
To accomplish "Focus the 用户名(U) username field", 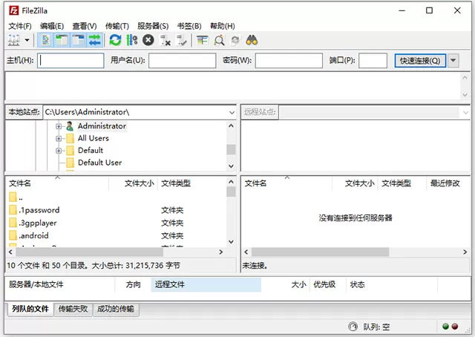I will (x=182, y=61).
